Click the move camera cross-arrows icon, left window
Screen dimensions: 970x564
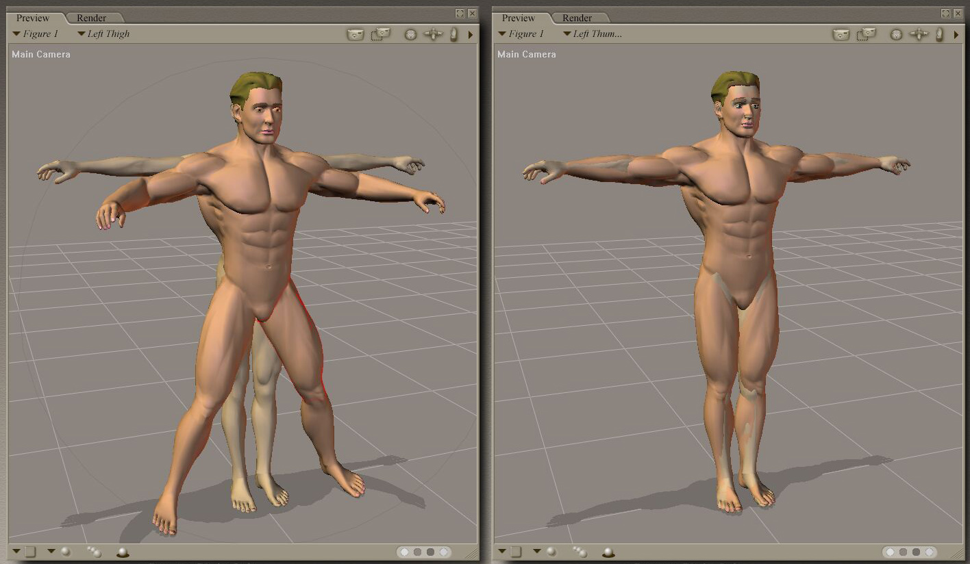(433, 34)
